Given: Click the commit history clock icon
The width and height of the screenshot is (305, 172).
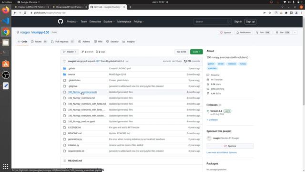Looking at the screenshot, I should pos(185,61).
